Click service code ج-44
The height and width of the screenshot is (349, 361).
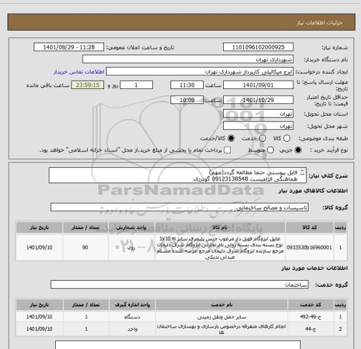(x=310, y=329)
